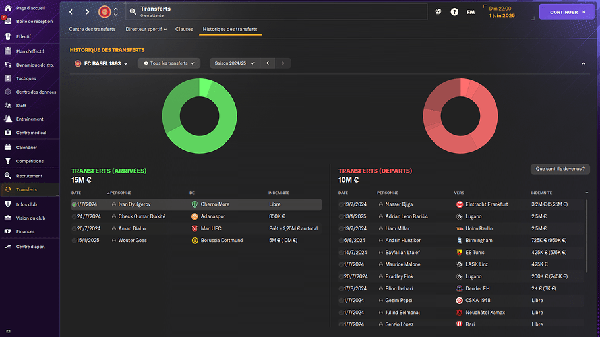Open Compétitions trophy icon
This screenshot has height=337, width=600.
coord(8,161)
